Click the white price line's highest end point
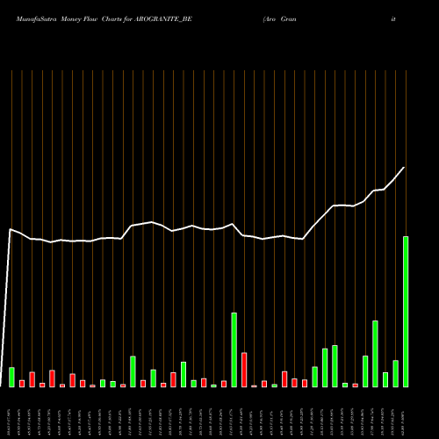Viewport: 439px width, 439px height. (404, 168)
